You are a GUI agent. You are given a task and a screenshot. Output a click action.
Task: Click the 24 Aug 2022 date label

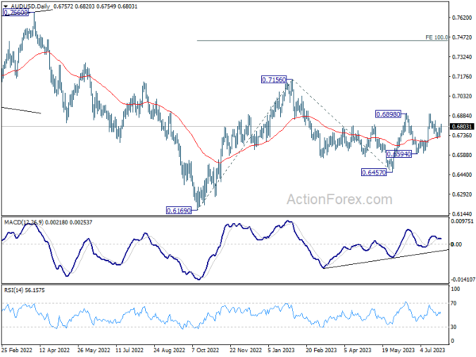click(x=169, y=350)
